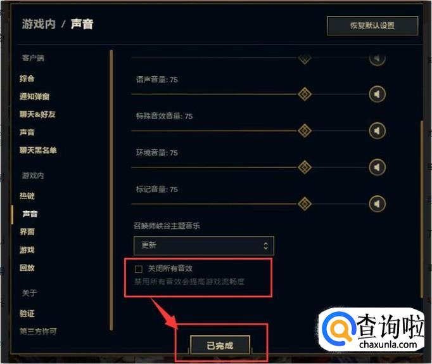
Task: Select 通知弹窗 in the sidebar
Action: pyautogui.click(x=34, y=96)
